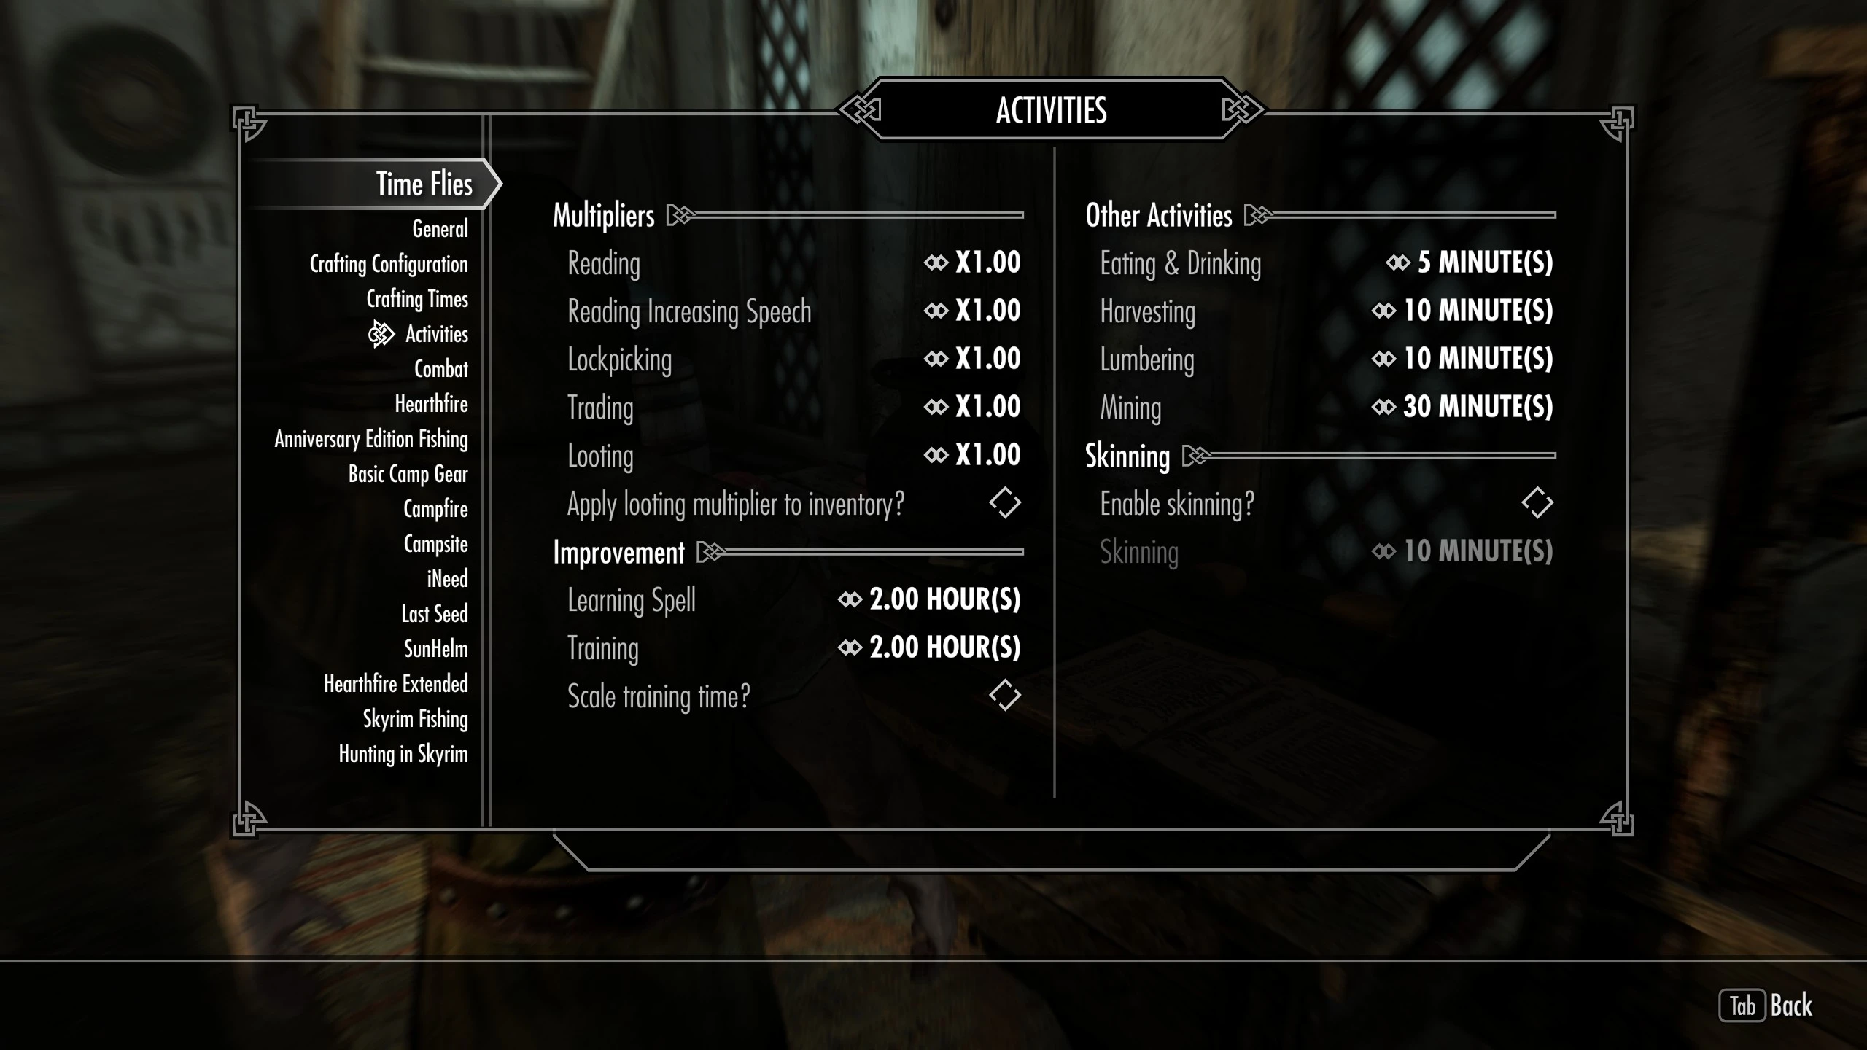Open the iNeed settings section
This screenshot has width=1867, height=1050.
coord(446,580)
